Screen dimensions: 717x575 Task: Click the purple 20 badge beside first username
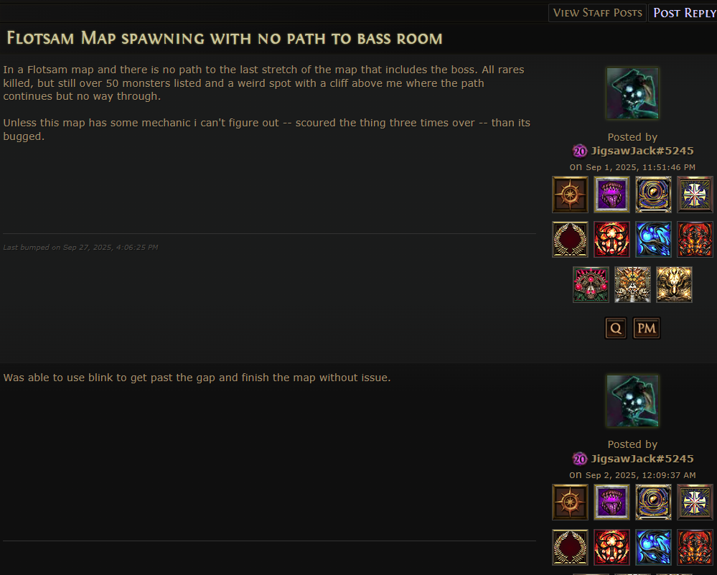tap(579, 151)
